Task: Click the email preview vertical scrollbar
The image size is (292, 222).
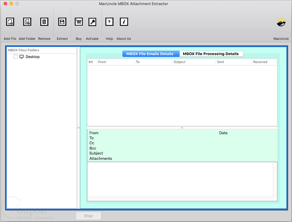Action: [275, 179]
